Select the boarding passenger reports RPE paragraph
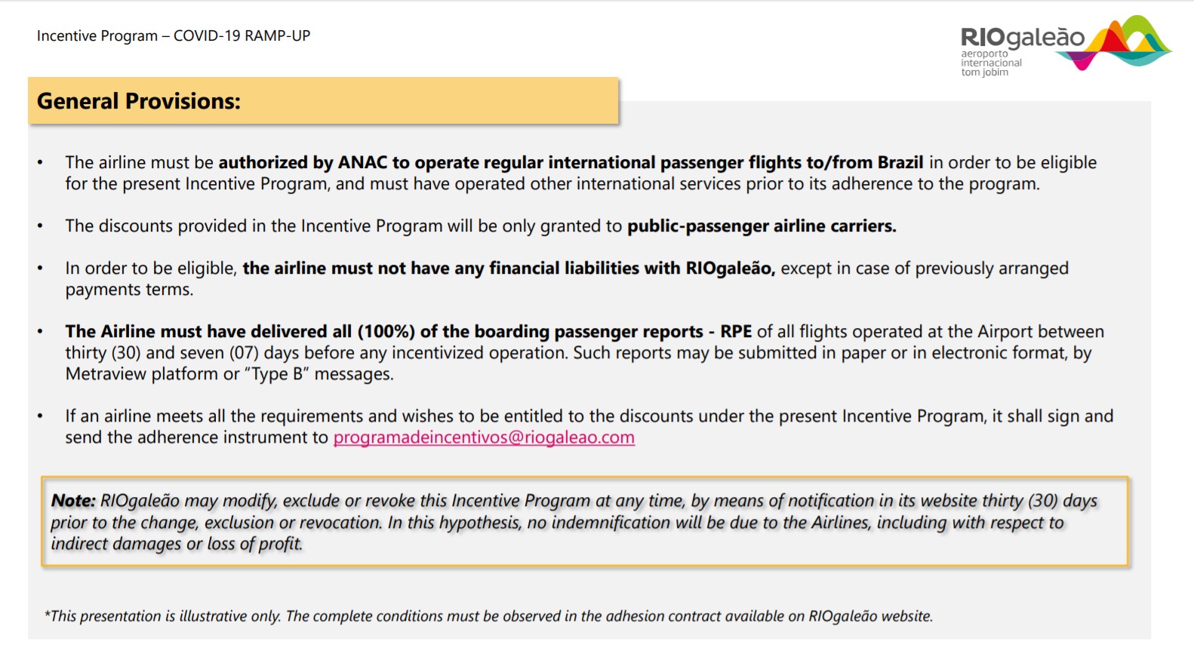The height and width of the screenshot is (666, 1194). click(x=584, y=352)
